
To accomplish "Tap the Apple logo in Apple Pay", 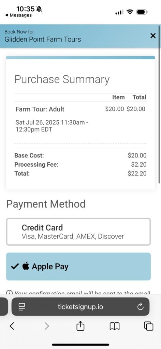I will pyautogui.click(x=26, y=266).
